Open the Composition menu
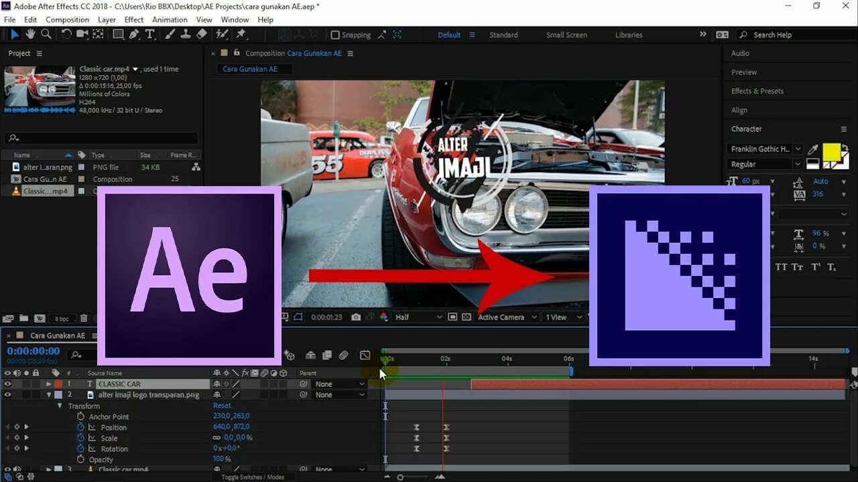 (67, 19)
